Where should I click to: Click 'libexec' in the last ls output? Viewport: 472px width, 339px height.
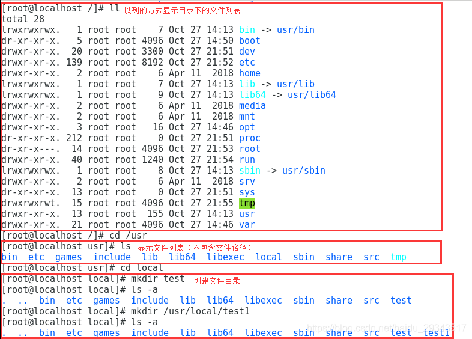263,332
